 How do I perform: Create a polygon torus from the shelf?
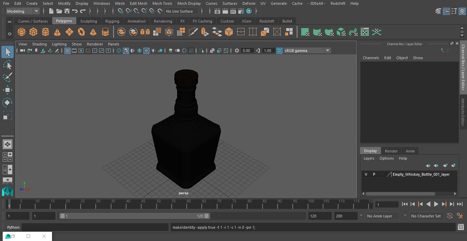[81, 32]
